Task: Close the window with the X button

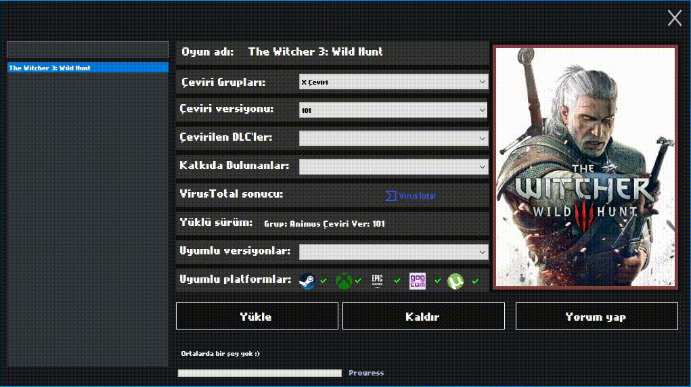Action: tap(675, 18)
